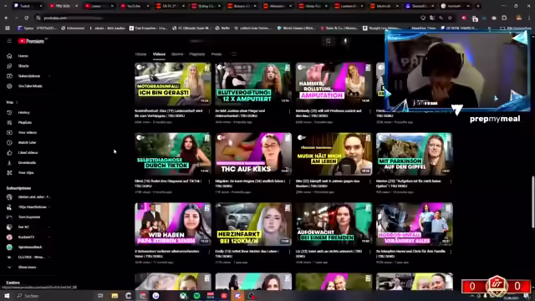
Task: Open YouTube Music sidebar link
Action: pos(27,86)
